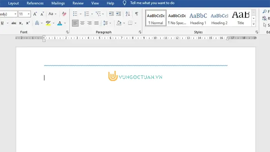
Task: Click the Clear All Formatting eraser icon
Action: (x=64, y=14)
